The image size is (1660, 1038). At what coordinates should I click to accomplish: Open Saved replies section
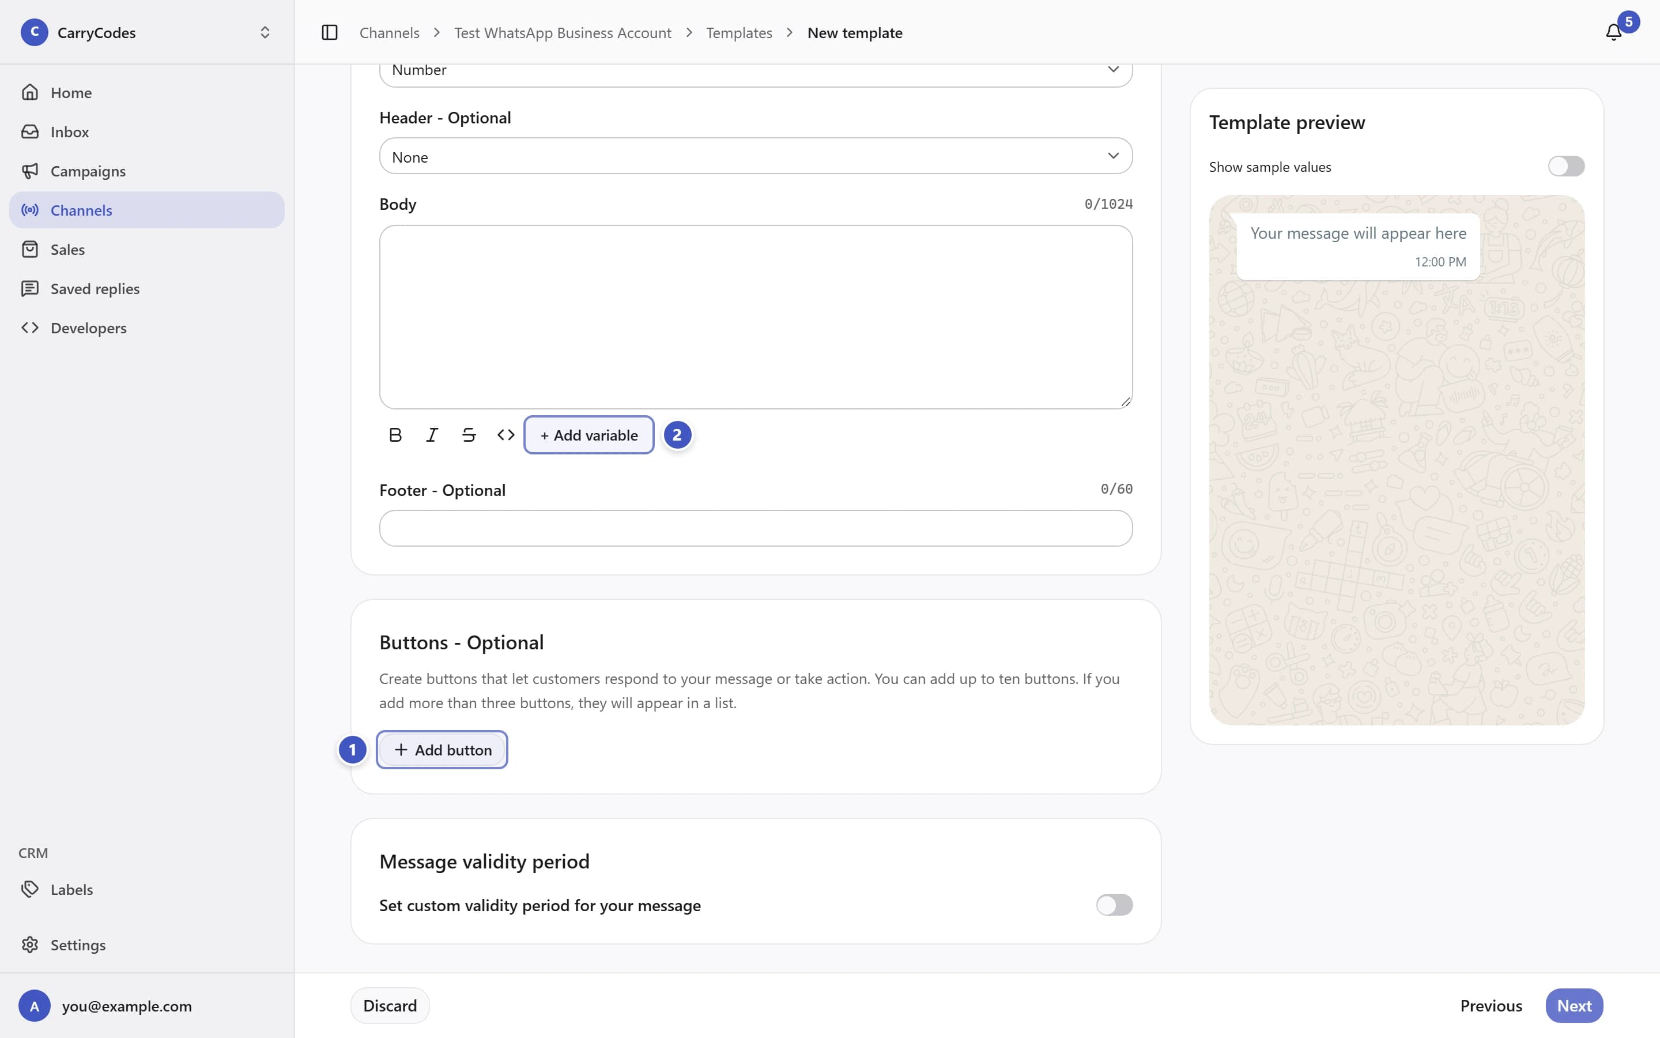point(147,288)
